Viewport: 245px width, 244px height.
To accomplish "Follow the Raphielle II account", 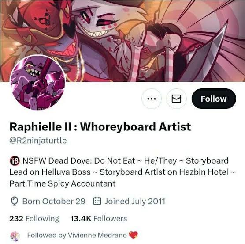I will pyautogui.click(x=214, y=99).
